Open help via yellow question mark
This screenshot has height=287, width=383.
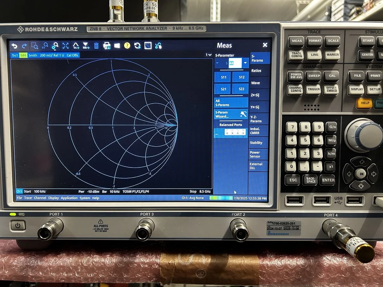127,46
